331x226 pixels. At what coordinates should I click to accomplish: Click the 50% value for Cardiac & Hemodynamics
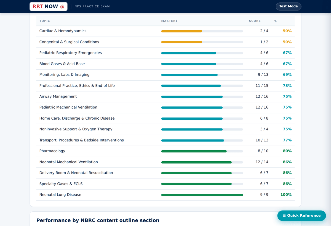pos(287,31)
